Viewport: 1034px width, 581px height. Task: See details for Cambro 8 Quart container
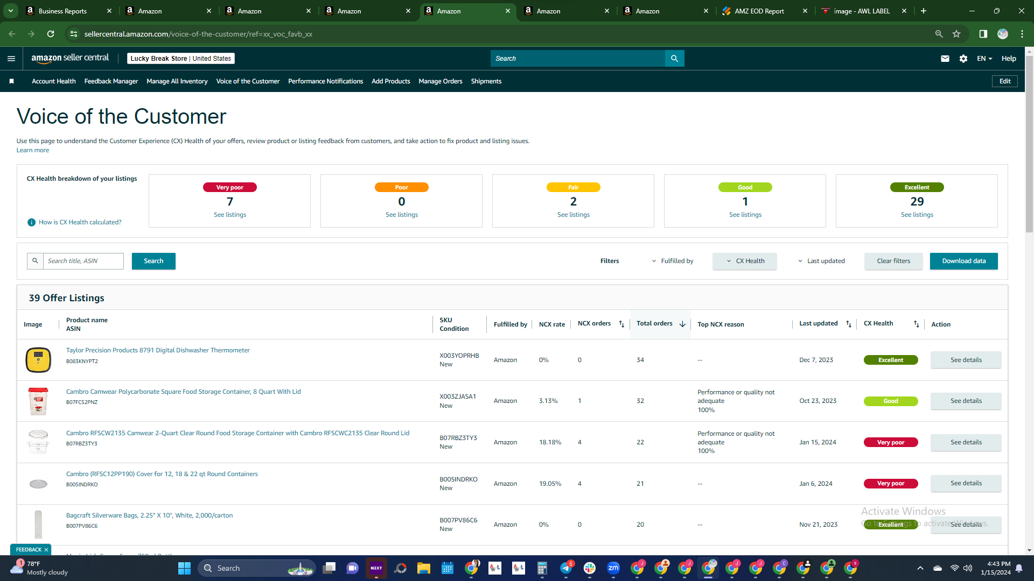[966, 401]
